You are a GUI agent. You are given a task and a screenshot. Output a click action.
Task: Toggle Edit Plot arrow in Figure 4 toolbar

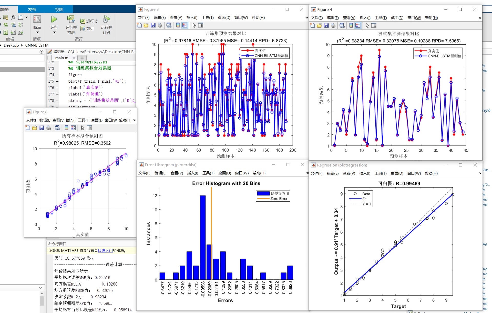[367, 25]
